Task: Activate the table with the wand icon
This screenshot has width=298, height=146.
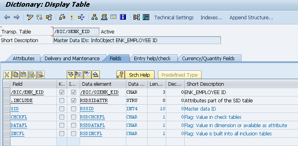Action: point(71,17)
